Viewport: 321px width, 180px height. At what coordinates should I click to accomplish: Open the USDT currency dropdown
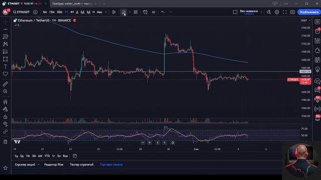coord(305,20)
